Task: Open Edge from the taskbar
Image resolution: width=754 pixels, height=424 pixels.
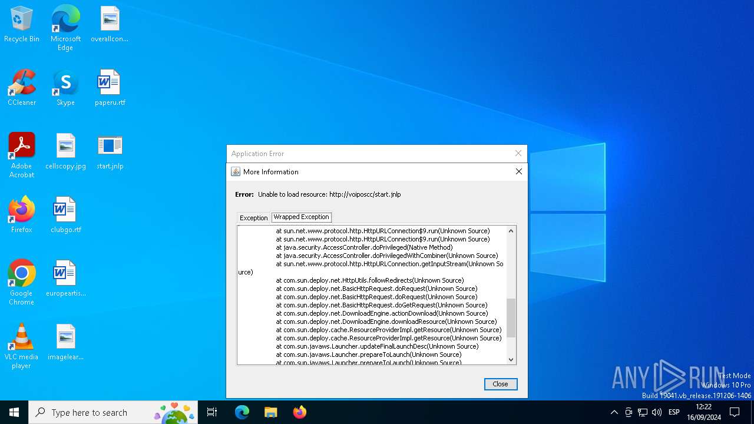Action: pyautogui.click(x=242, y=412)
